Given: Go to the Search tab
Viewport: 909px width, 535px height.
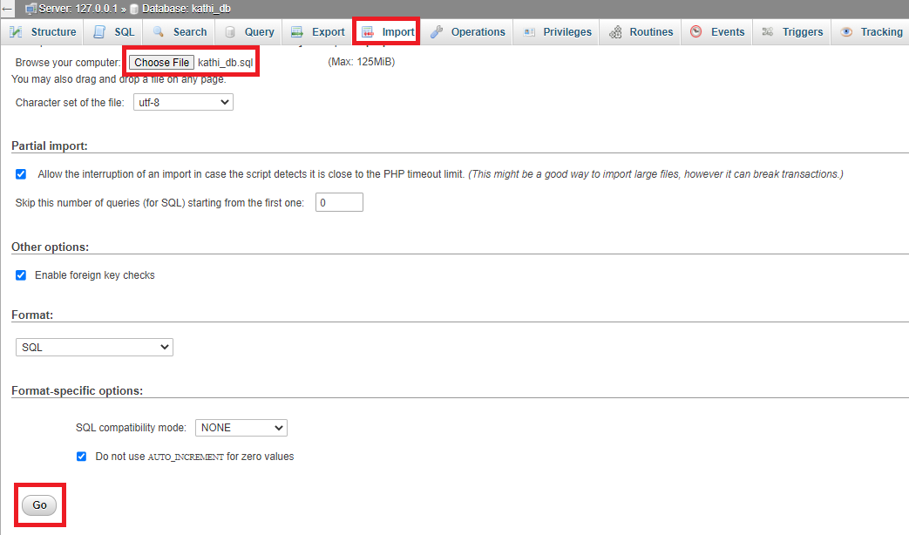Looking at the screenshot, I should [180, 32].
